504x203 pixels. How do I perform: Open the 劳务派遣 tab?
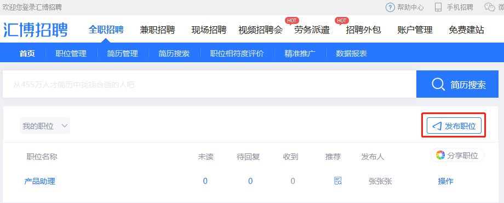312,30
